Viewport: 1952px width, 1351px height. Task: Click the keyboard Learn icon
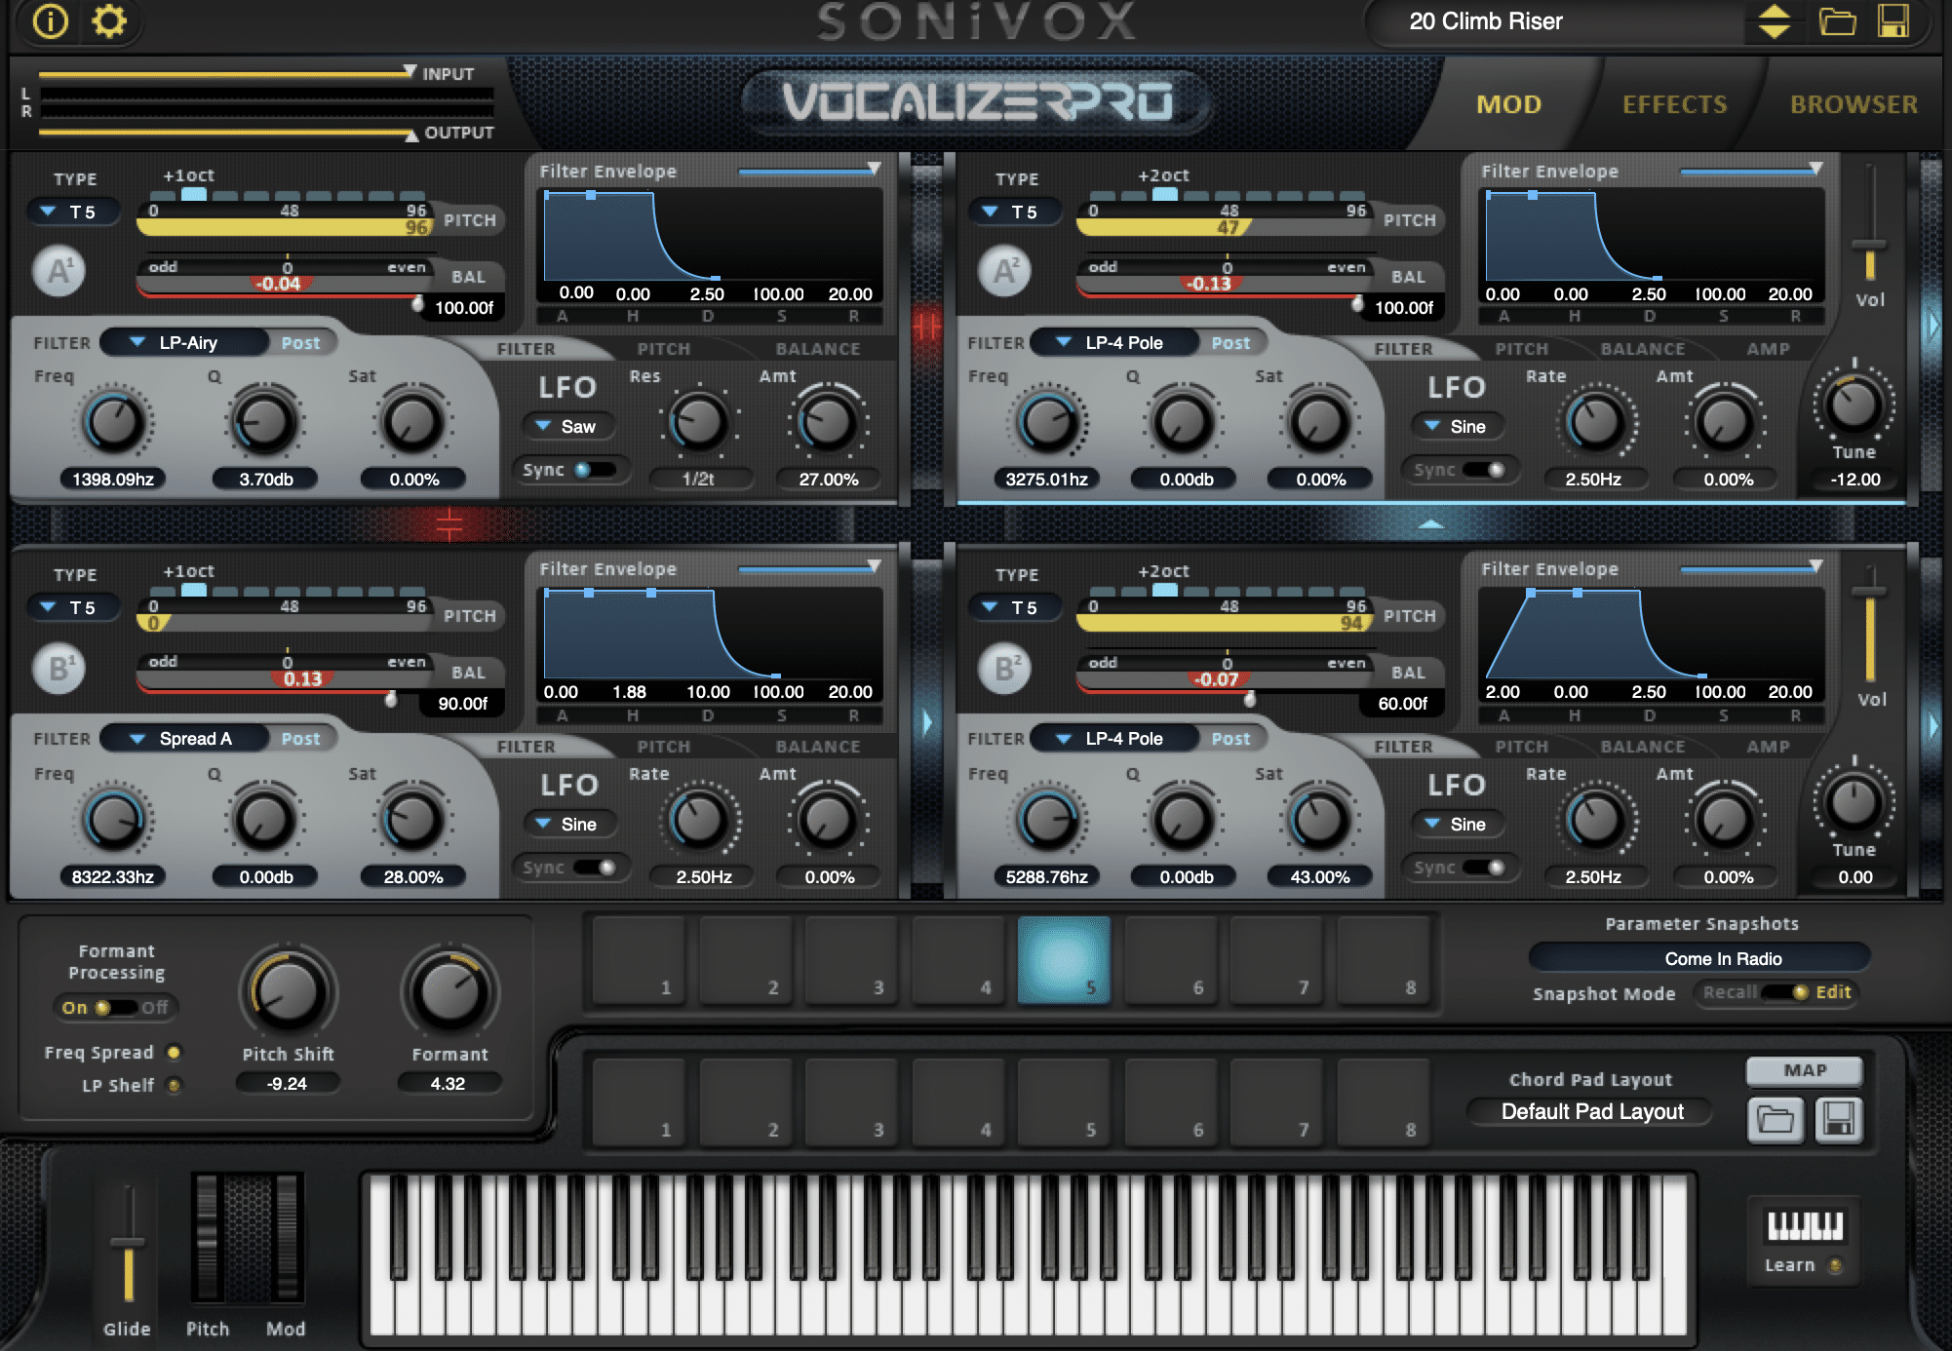pos(1805,1226)
